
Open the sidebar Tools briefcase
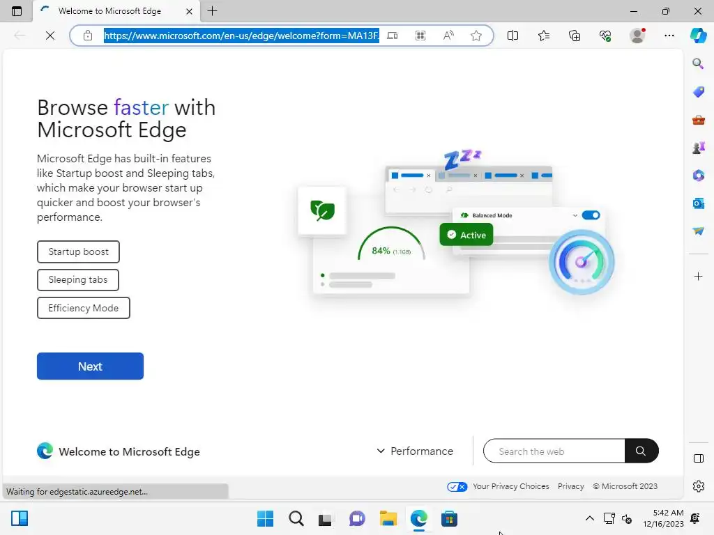[699, 120]
